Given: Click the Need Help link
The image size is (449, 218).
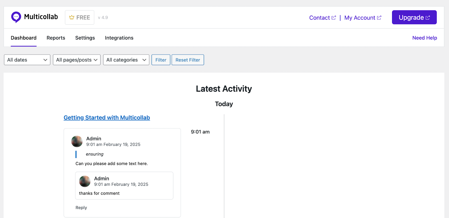Looking at the screenshot, I should point(425,38).
